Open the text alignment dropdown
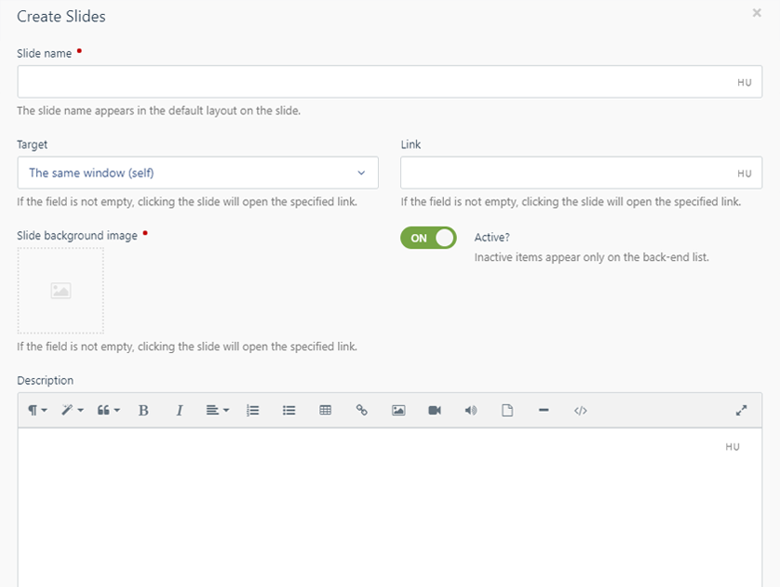This screenshot has height=587, width=780. (218, 410)
